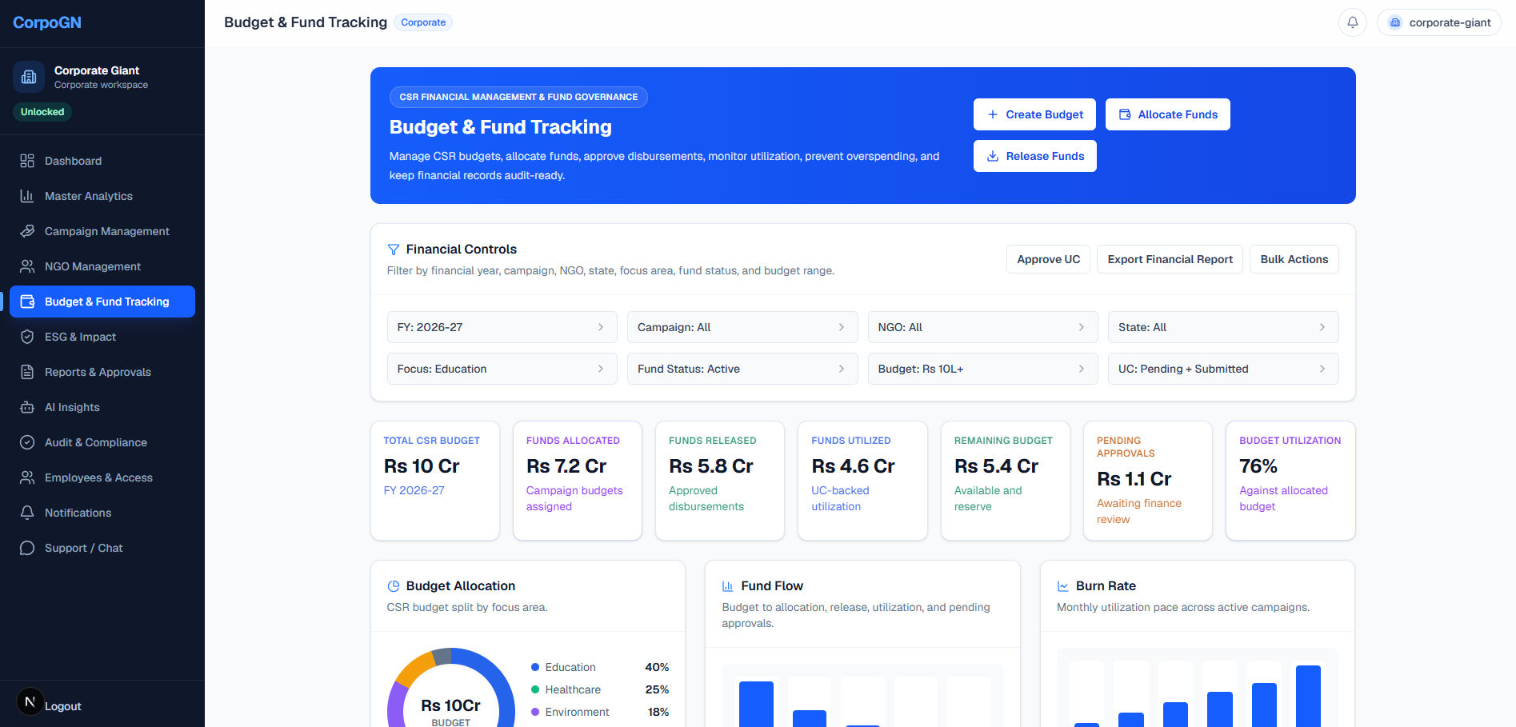Viewport: 1516px width, 727px height.
Task: Open notifications bell in top header
Action: tap(1353, 22)
